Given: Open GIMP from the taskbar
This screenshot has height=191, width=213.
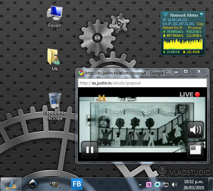Looking at the screenshot, I should pyautogui.click(x=54, y=185).
